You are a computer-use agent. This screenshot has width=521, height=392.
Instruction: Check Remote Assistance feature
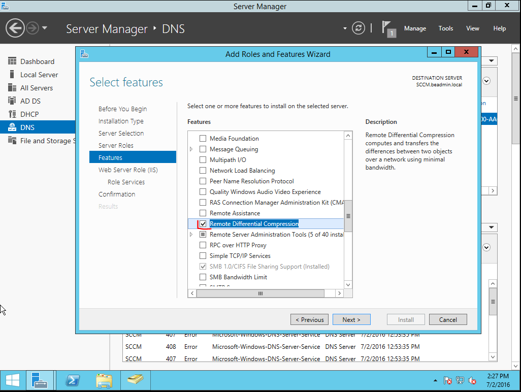[x=203, y=213]
